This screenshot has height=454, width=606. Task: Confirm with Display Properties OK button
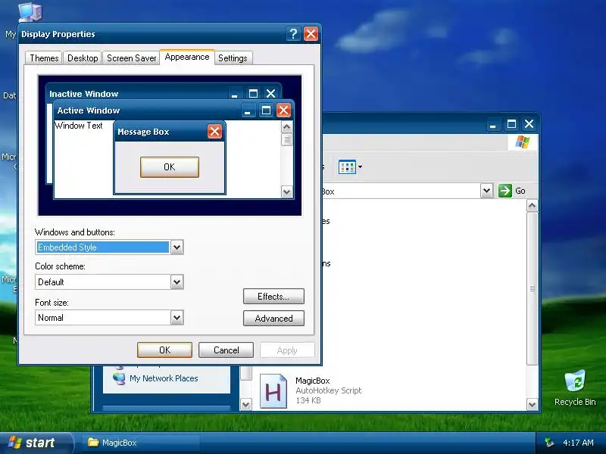click(164, 350)
